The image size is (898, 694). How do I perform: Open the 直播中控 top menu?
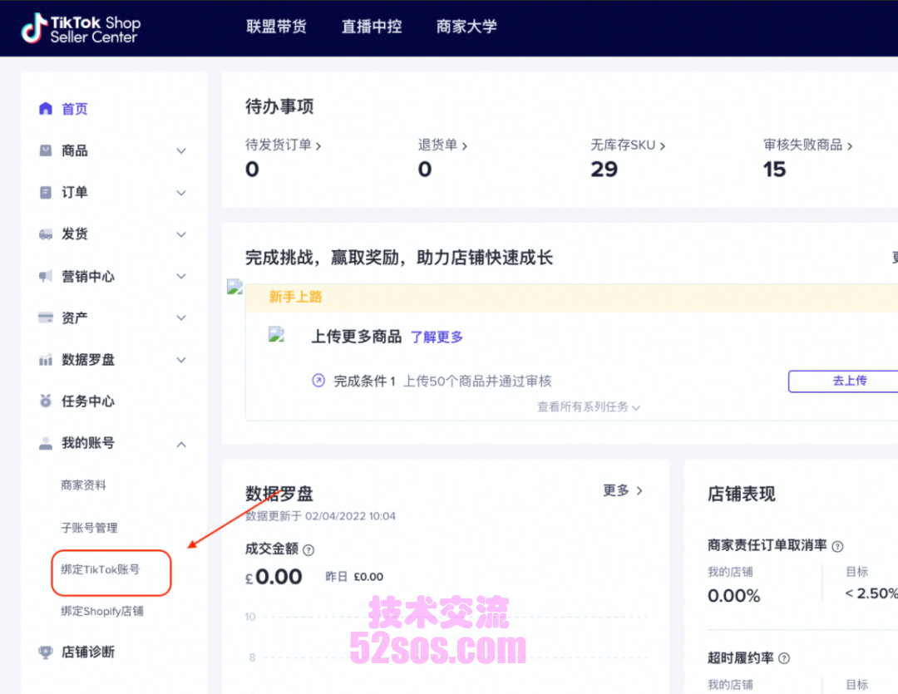pyautogui.click(x=372, y=27)
